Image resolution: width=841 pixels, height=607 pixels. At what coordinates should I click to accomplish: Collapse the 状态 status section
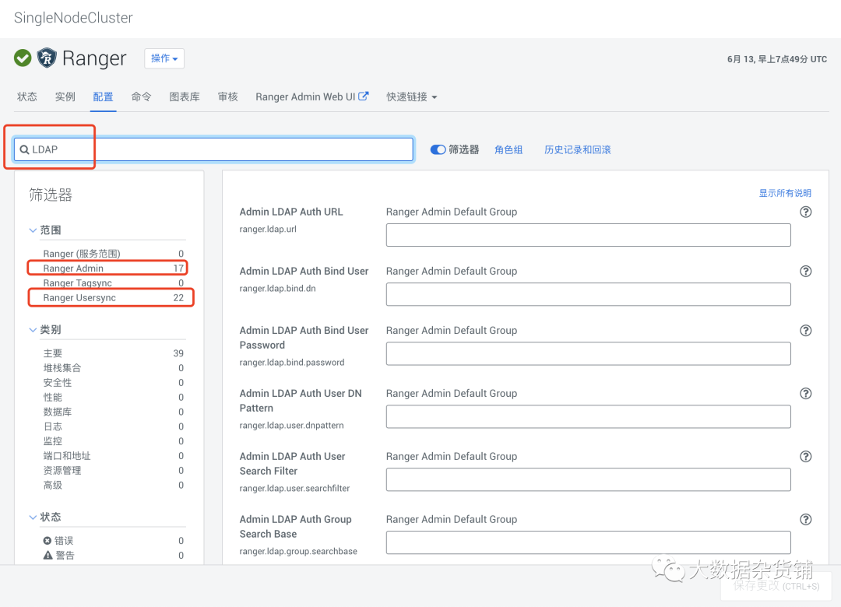[33, 517]
